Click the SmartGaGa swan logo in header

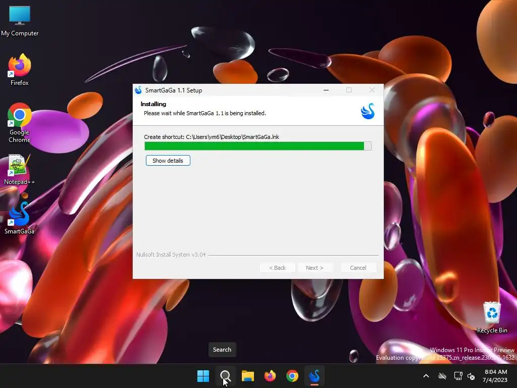pyautogui.click(x=368, y=111)
